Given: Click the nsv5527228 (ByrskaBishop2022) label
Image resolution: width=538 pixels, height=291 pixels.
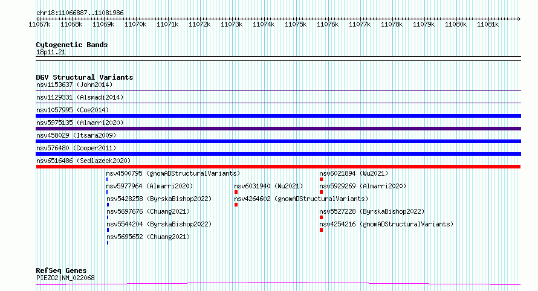Looking at the screenshot, I should click(x=372, y=211).
